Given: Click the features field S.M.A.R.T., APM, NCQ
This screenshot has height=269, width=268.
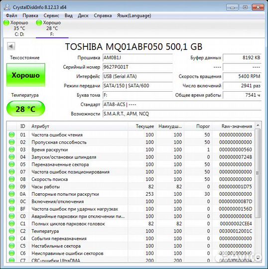Looking at the screenshot, I should coord(182,114).
